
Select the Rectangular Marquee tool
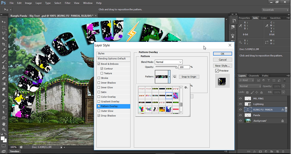tap(4, 28)
